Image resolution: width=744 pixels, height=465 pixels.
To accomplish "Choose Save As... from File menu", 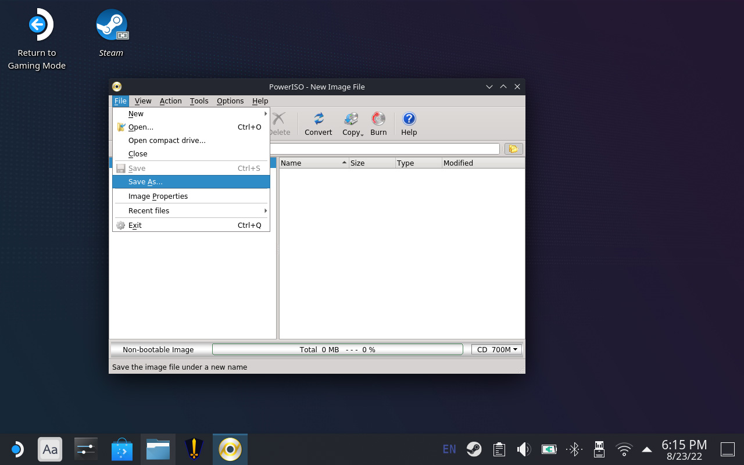I will point(191,182).
